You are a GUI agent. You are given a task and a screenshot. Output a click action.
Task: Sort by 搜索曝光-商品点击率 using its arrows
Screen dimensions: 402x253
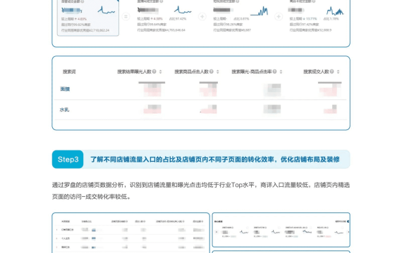tap(281, 72)
